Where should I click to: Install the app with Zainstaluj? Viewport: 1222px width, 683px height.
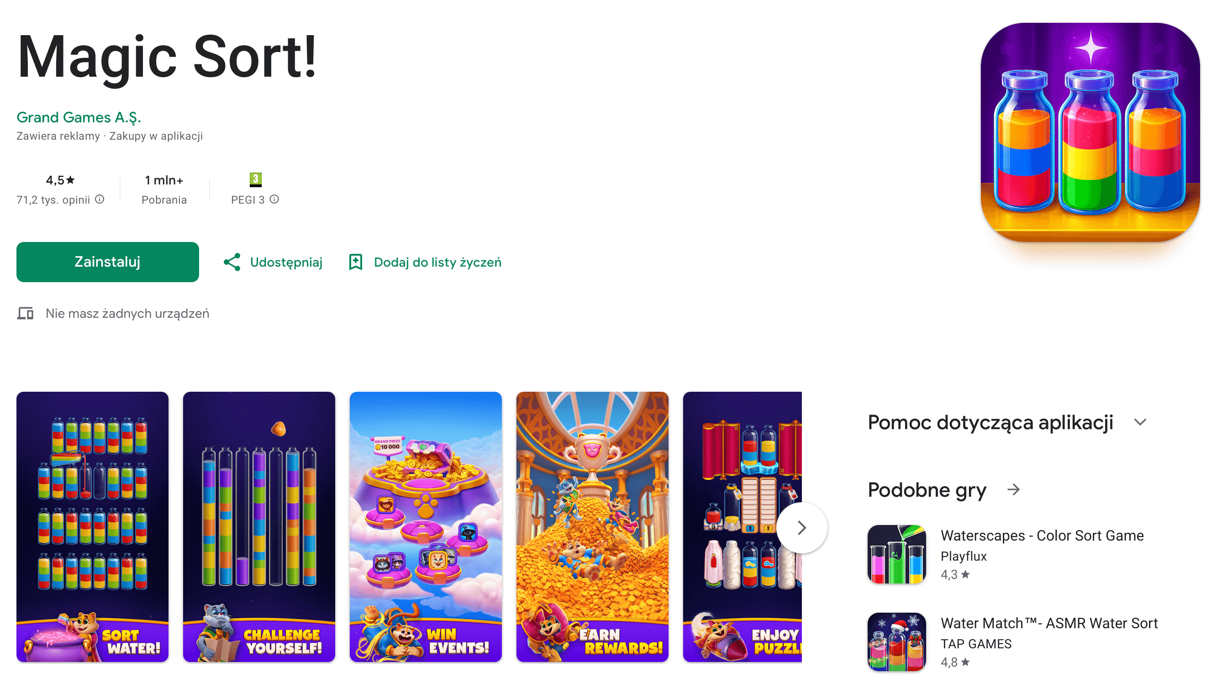[x=108, y=263]
